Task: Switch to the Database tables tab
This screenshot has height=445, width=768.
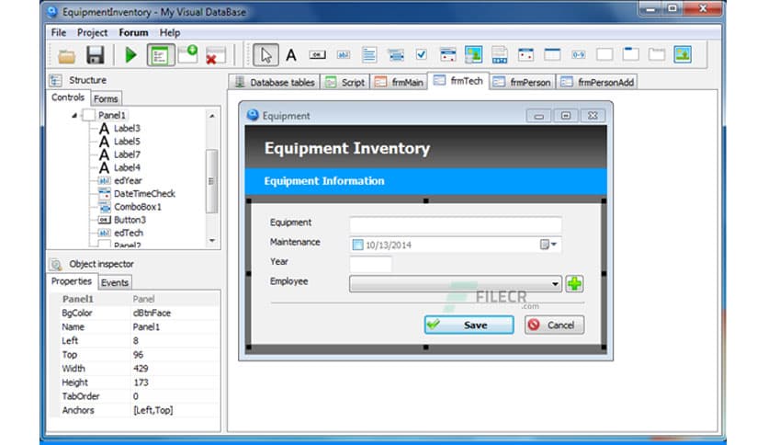Action: coord(274,82)
